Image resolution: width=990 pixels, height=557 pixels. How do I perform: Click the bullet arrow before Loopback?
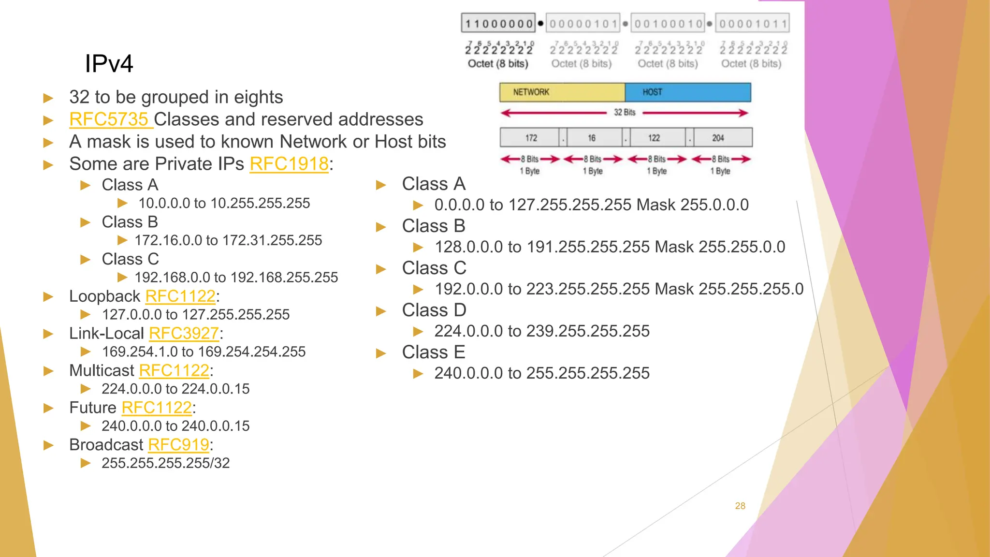48,296
